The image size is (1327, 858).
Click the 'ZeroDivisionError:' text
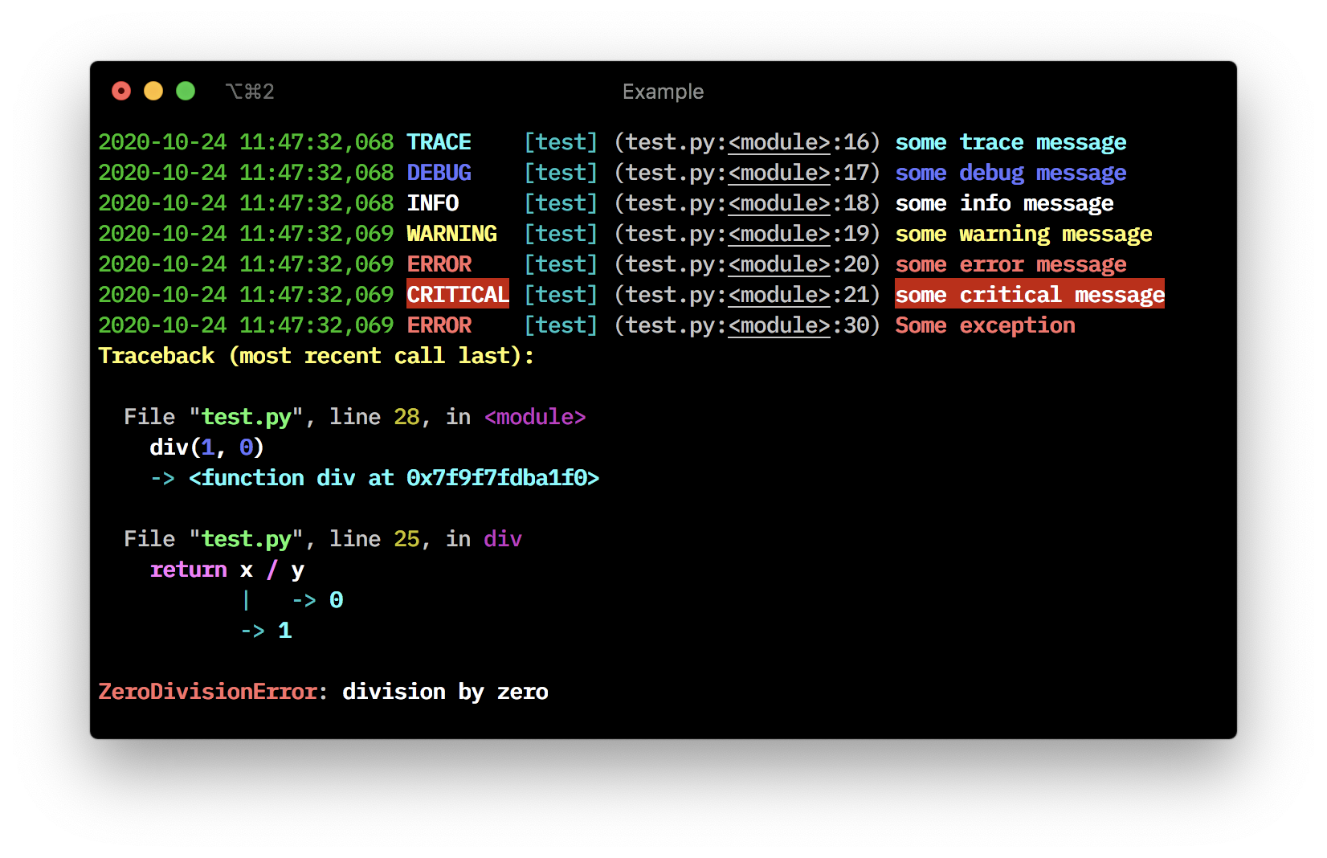[214, 692]
